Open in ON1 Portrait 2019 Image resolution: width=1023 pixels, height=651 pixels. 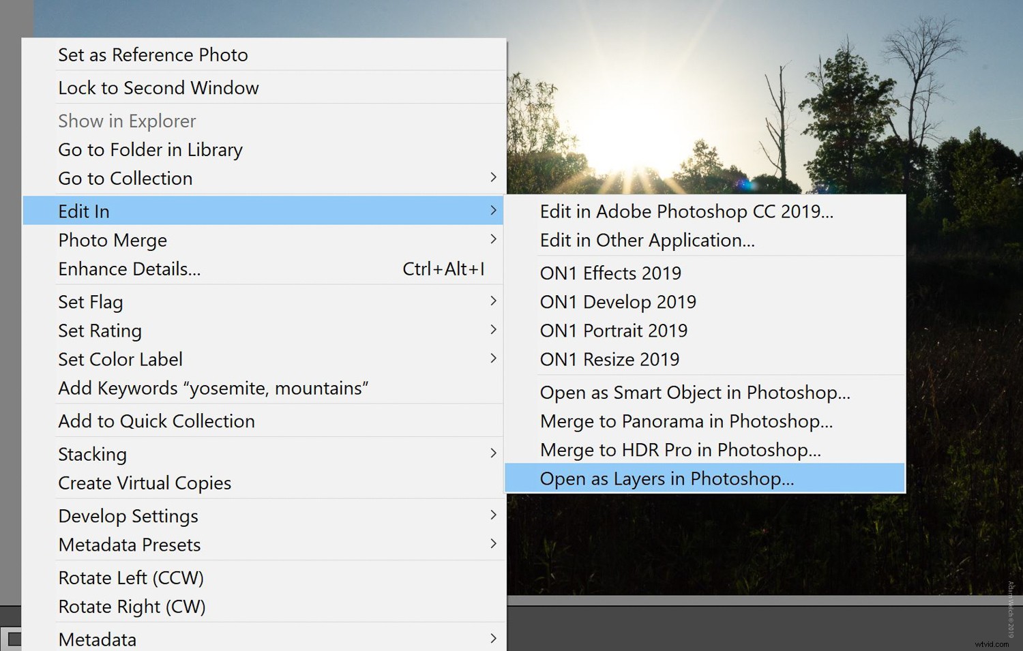tap(613, 331)
